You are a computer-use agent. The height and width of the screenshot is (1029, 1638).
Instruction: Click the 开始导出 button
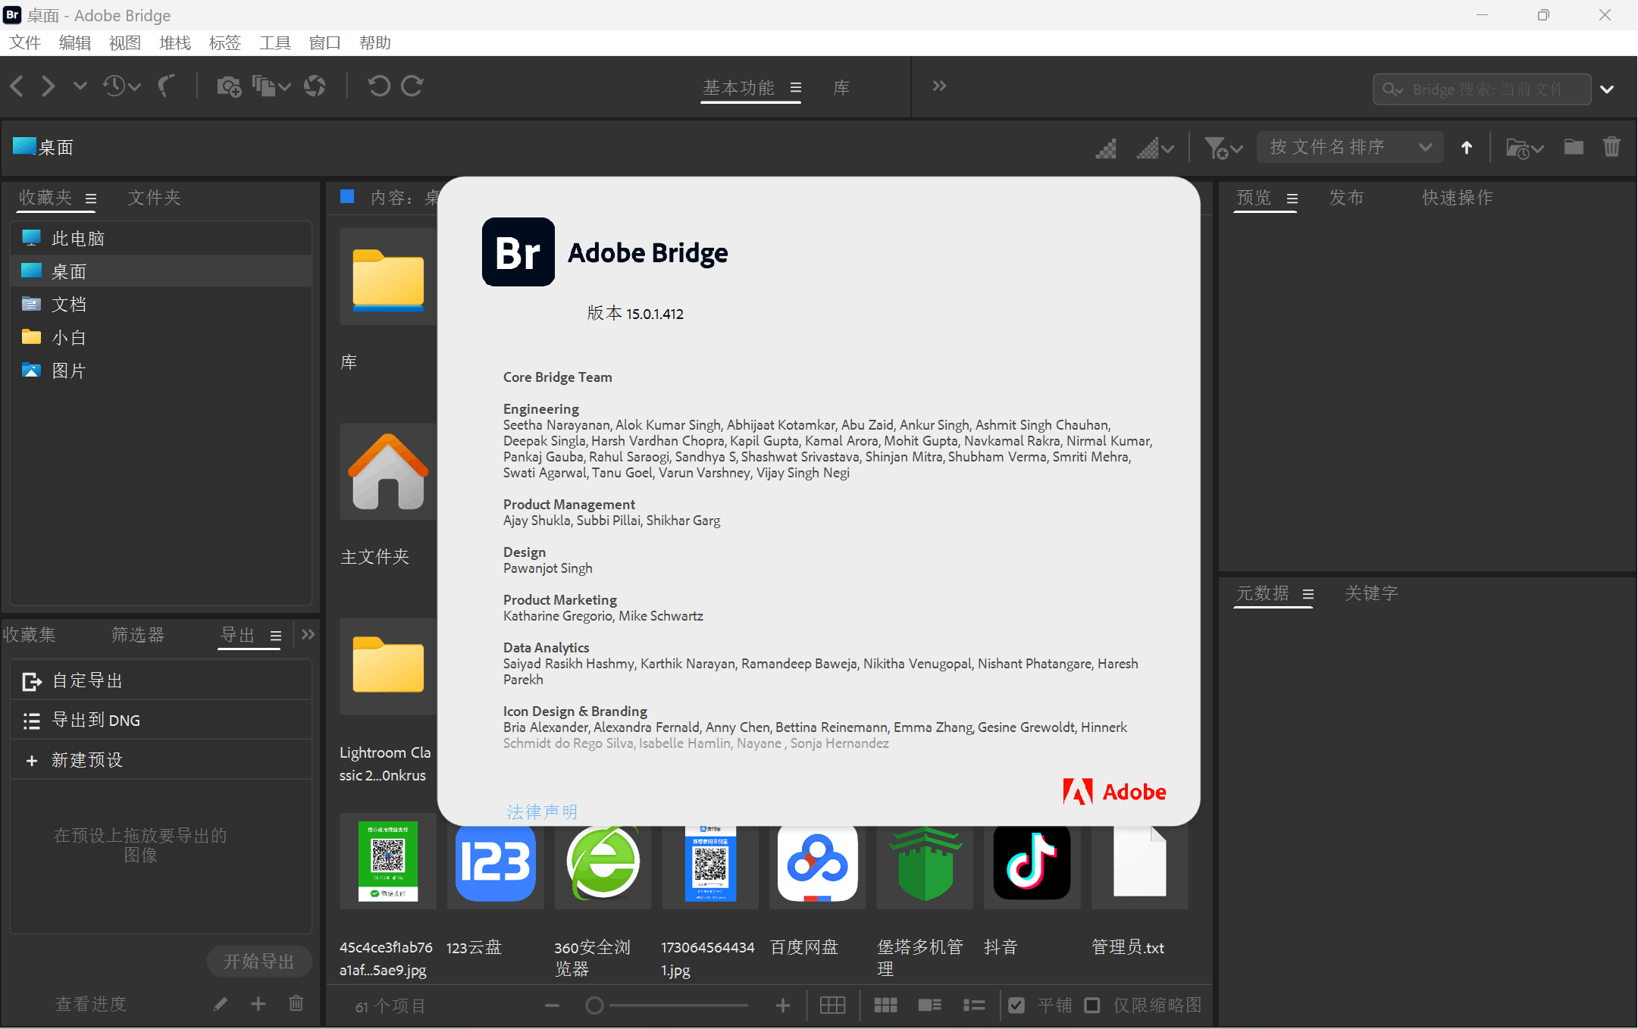pyautogui.click(x=259, y=962)
